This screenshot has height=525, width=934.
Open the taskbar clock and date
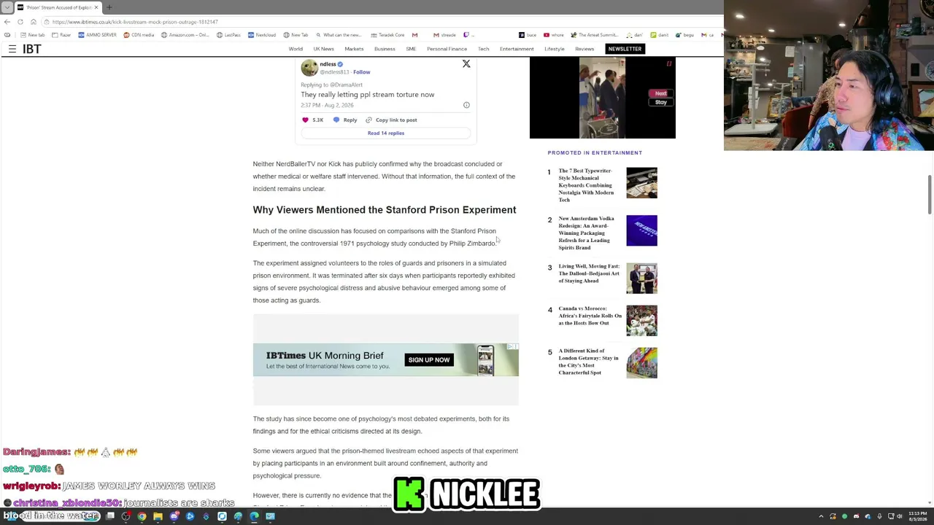pos(917,516)
